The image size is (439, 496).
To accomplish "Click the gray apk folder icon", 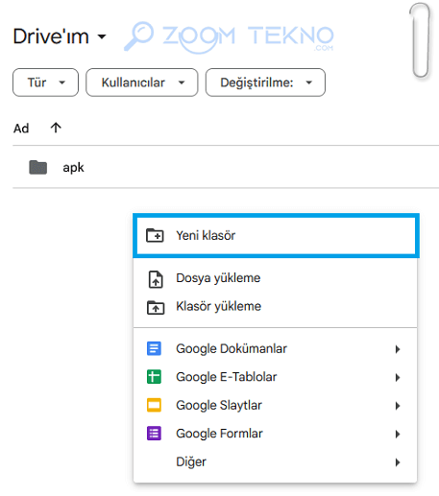I will 38,167.
